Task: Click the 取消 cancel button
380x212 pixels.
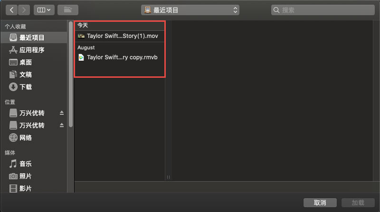Action: (x=320, y=203)
